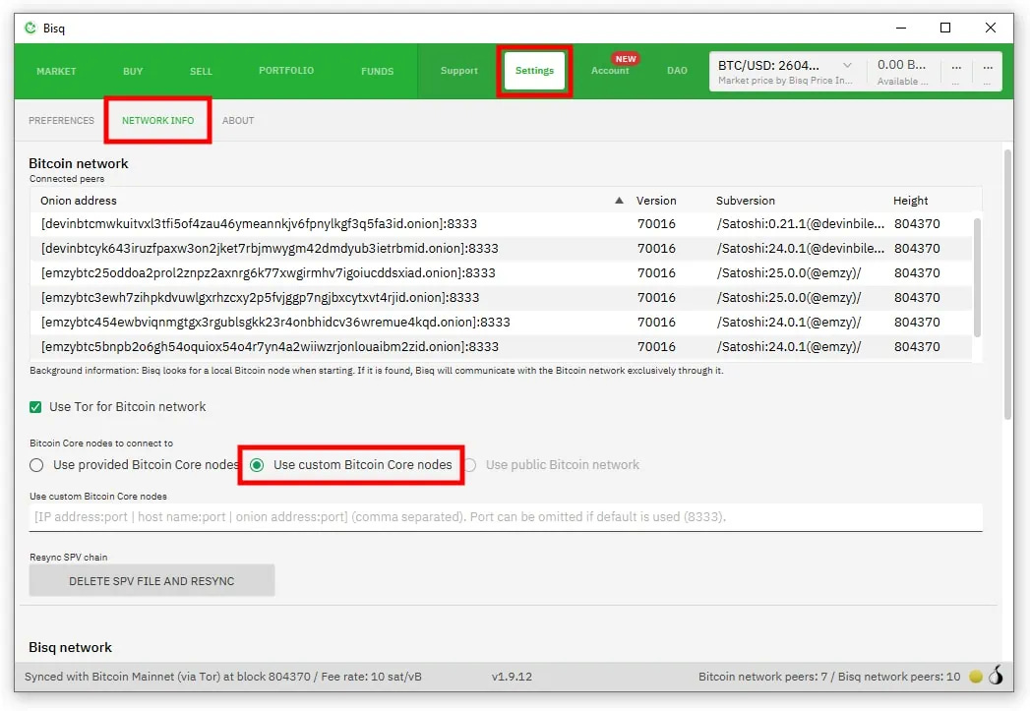Switch to NETWORK INFO sub-tab
The height and width of the screenshot is (711, 1030).
pyautogui.click(x=157, y=120)
